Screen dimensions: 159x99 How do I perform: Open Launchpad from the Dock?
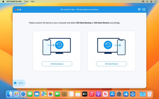tap(16, 94)
